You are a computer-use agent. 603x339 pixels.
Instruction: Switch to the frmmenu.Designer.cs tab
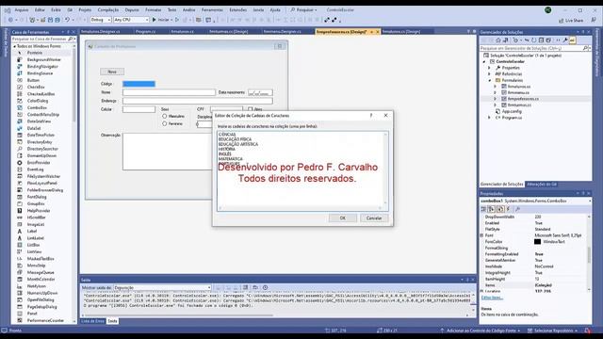283,31
